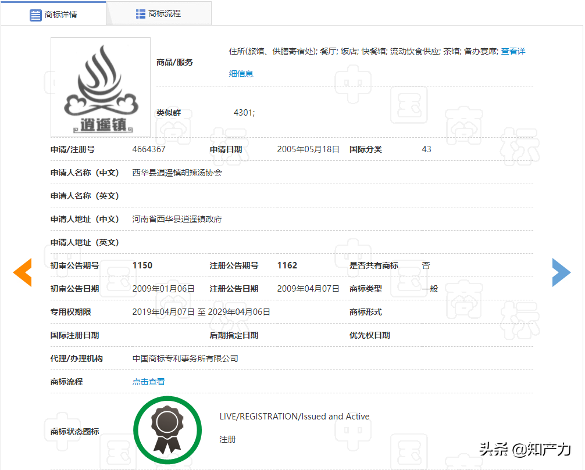This screenshot has height=470, width=585.
Task: Click the 商标状态图标 label
Action: [74, 432]
